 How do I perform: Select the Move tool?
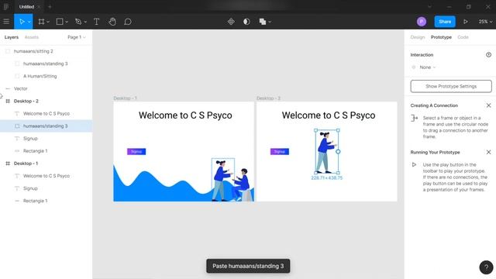point(22,22)
